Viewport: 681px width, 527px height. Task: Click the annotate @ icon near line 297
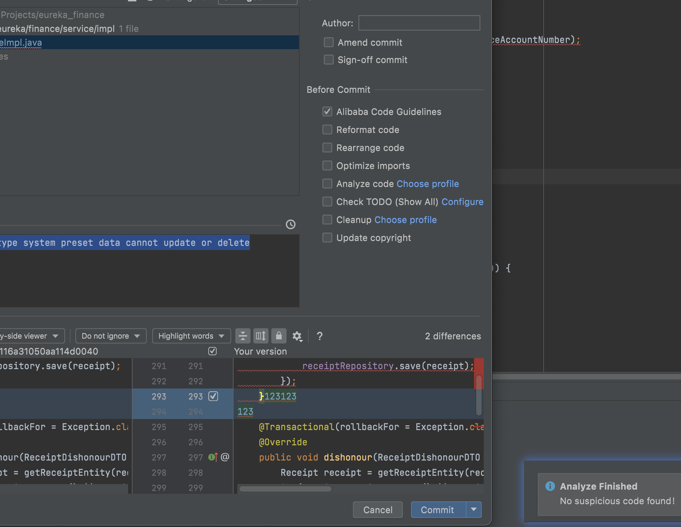(225, 457)
